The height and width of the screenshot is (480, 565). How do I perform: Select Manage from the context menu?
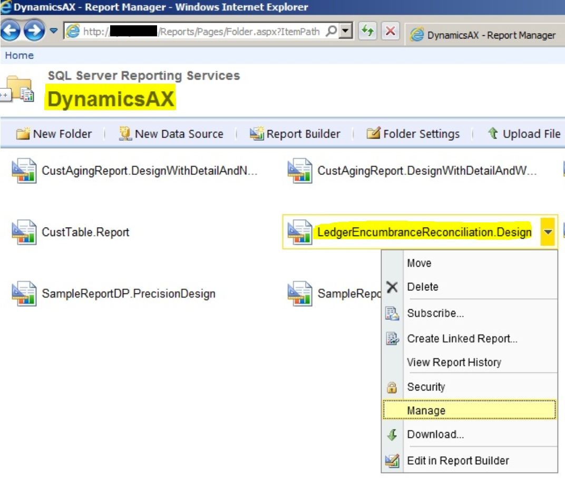coord(425,410)
